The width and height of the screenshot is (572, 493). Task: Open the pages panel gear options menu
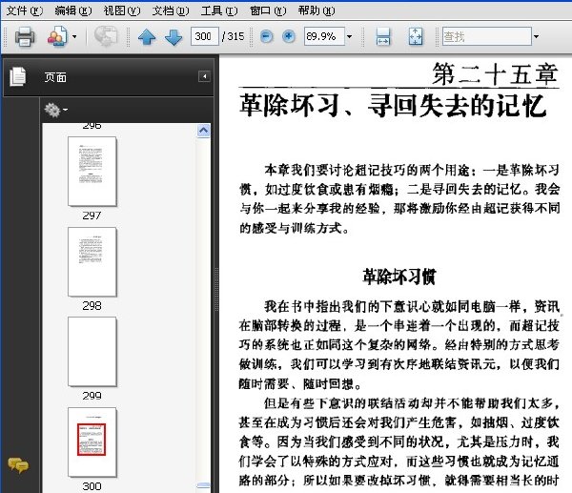click(55, 110)
